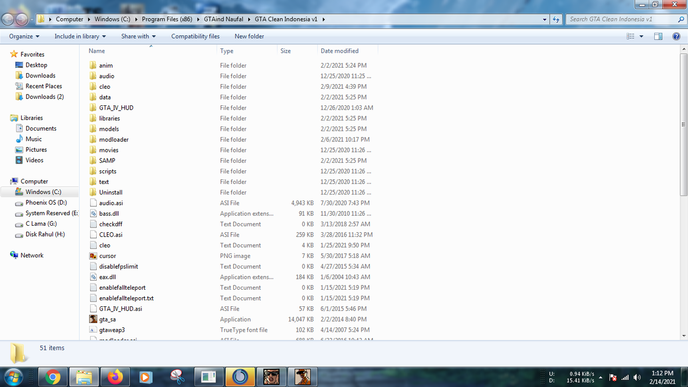Select the checkdff text document

pos(111,224)
